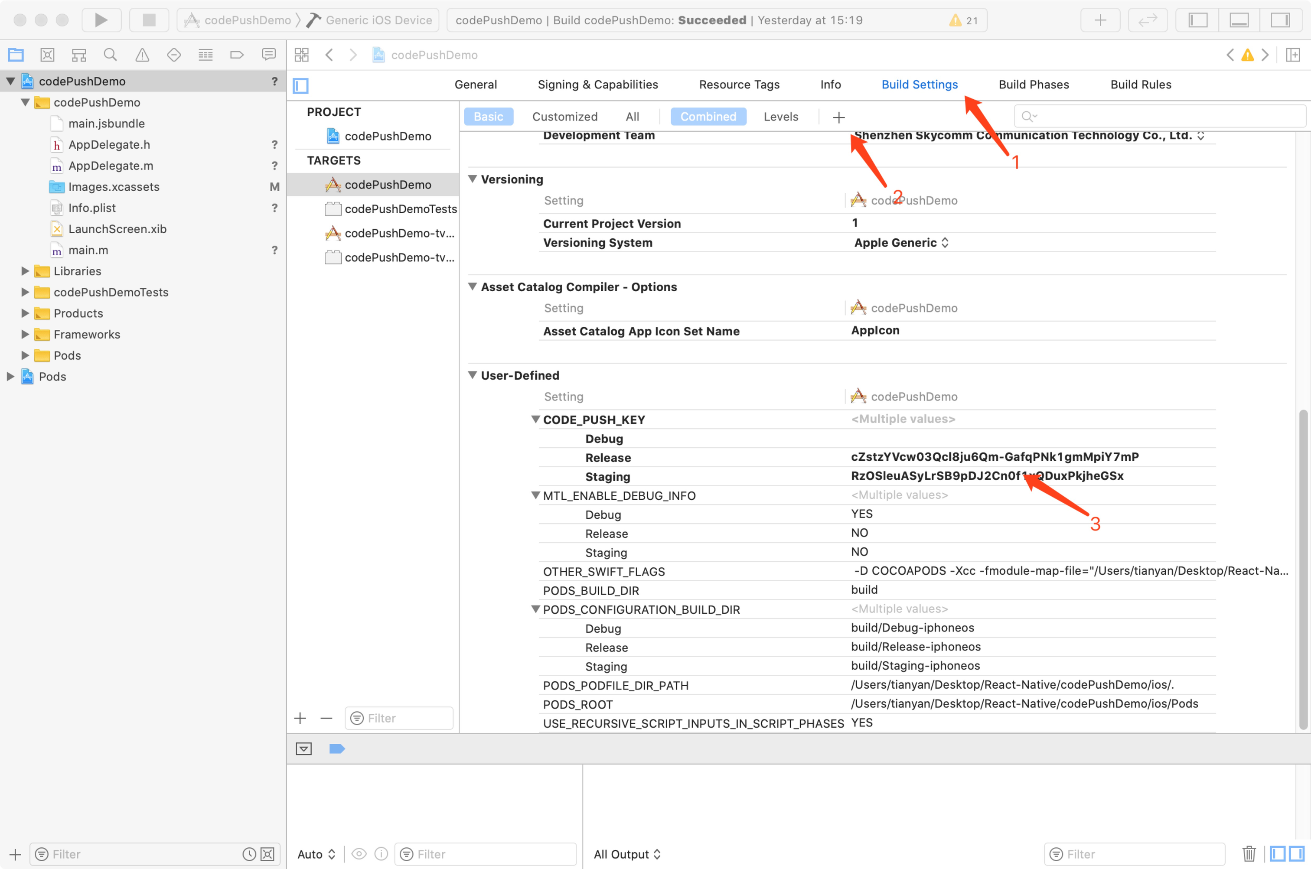Switch filter to Levels view
Image resolution: width=1311 pixels, height=869 pixels.
[780, 117]
